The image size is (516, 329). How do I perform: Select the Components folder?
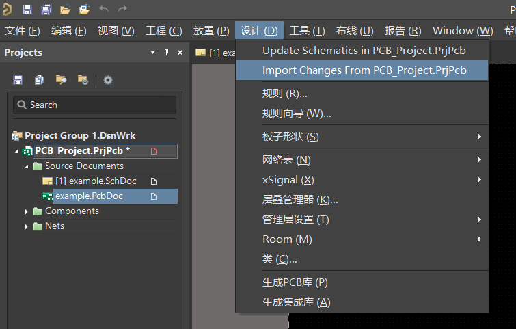(x=72, y=211)
